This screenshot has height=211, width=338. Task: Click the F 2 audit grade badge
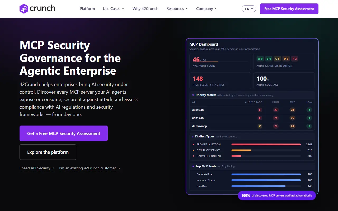pyautogui.click(x=294, y=59)
